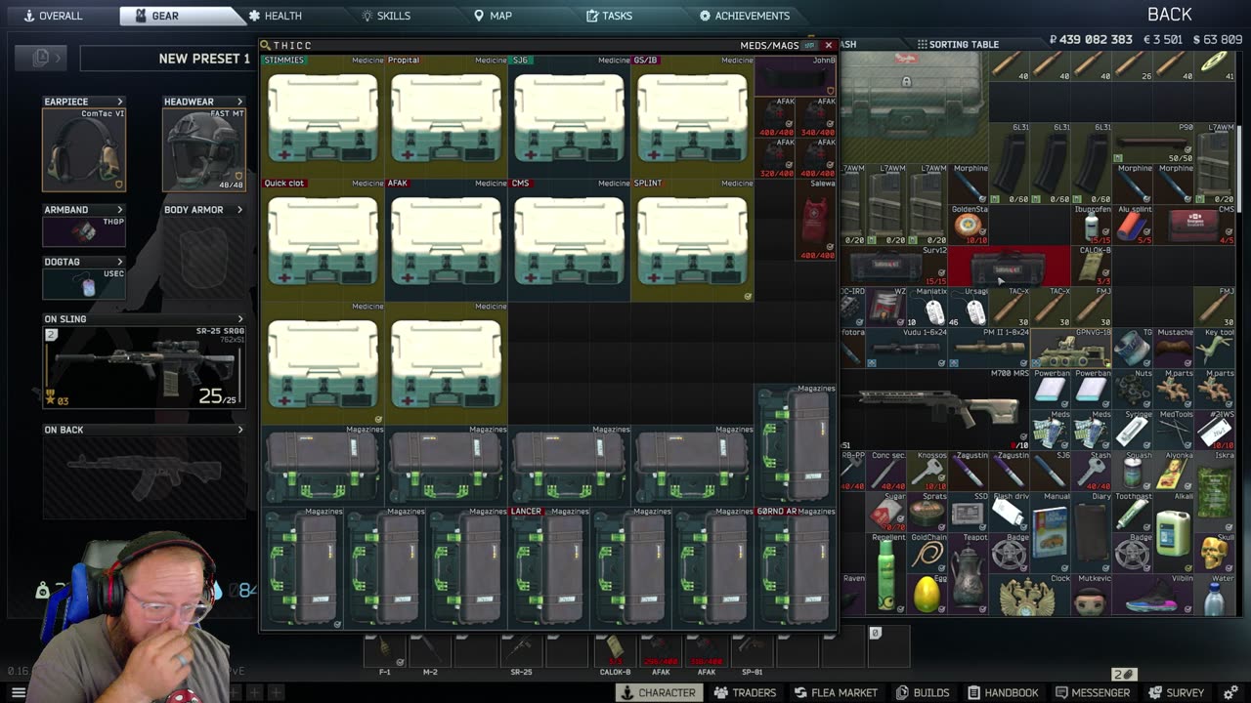Select the Mustache item
The width and height of the screenshot is (1251, 703).
pos(1173,349)
